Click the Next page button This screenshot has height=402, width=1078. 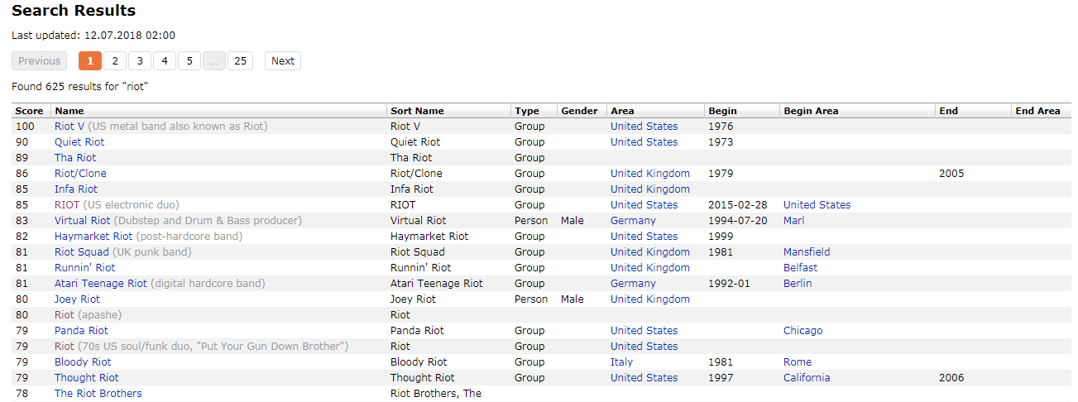tap(283, 60)
